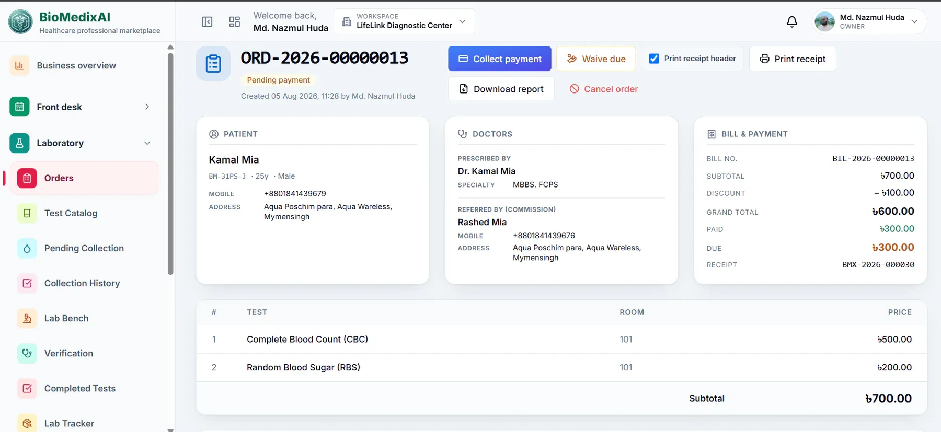Click the RBS price ৳200.00
The image size is (941, 432).
[894, 367]
